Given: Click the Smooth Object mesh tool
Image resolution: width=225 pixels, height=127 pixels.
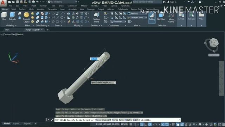Looking at the screenshot, I should tap(26, 17).
